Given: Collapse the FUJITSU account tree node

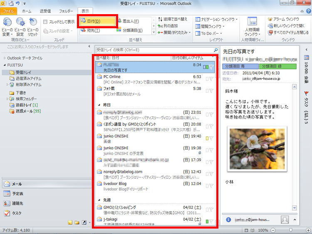Looking at the screenshot, I should coord(5,65).
